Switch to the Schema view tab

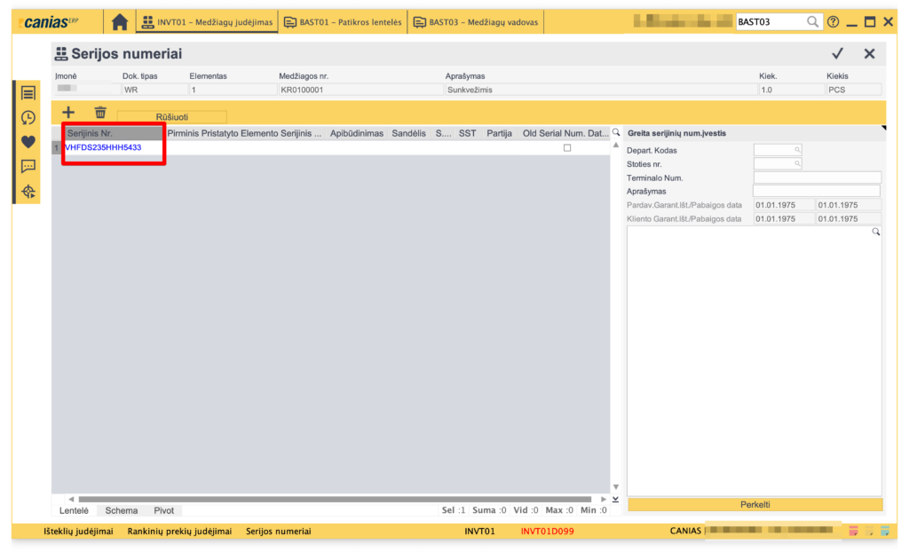click(122, 510)
